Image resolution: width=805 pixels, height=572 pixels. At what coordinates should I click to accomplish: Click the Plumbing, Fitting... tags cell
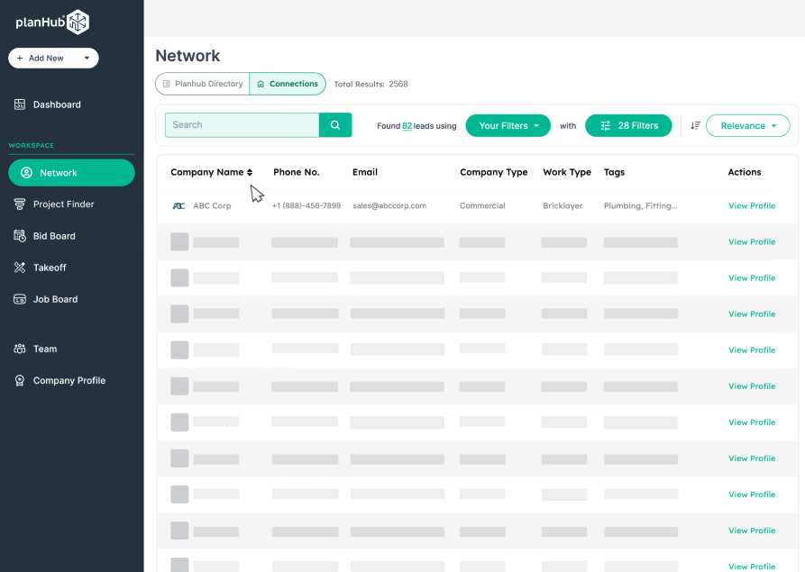pyautogui.click(x=640, y=205)
